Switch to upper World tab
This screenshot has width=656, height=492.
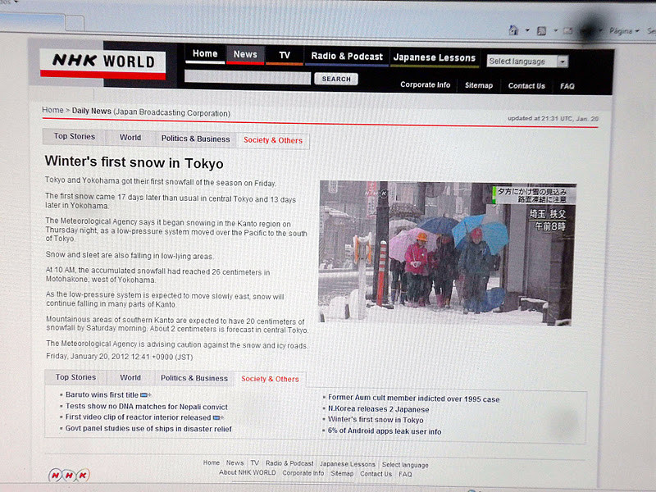pos(130,138)
